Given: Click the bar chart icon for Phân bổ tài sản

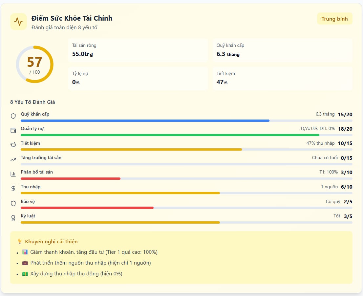Looking at the screenshot, I should point(13,174).
